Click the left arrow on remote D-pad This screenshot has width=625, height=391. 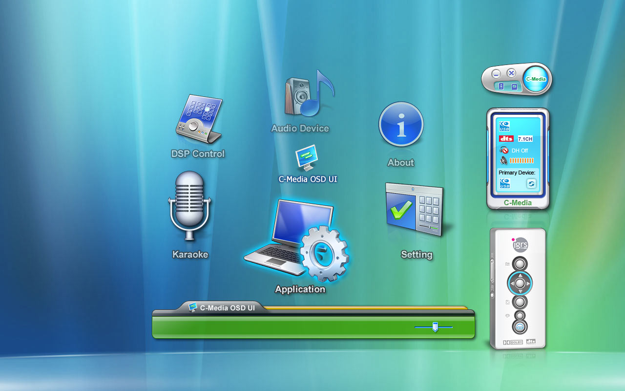coord(512,283)
